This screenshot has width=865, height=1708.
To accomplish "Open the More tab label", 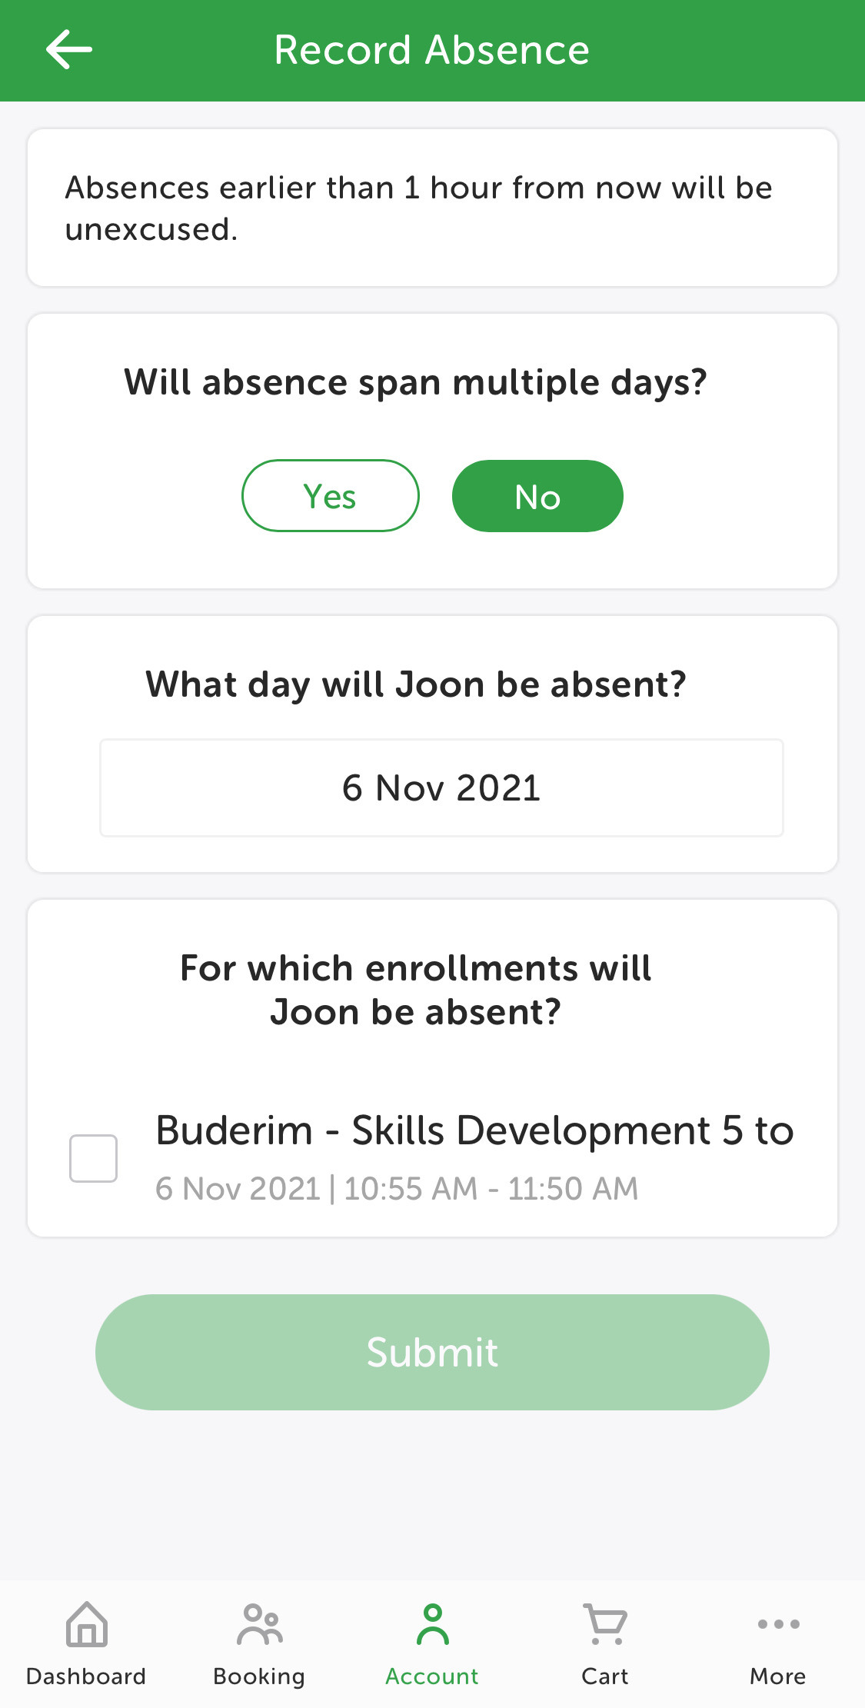I will coord(778,1676).
